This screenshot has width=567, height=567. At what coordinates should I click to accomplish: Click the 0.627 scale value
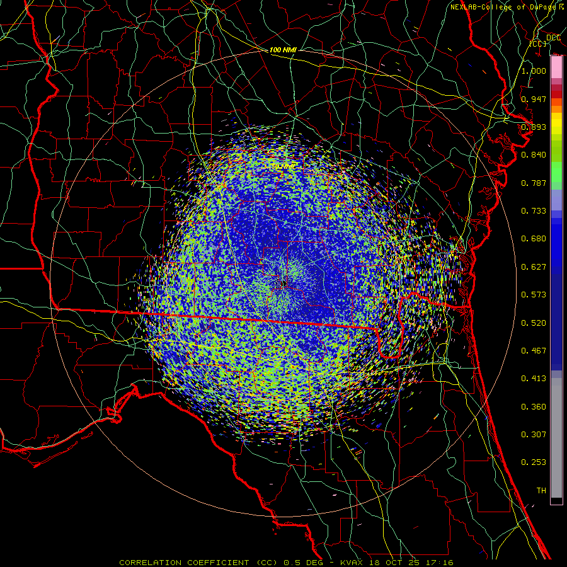[x=534, y=267]
